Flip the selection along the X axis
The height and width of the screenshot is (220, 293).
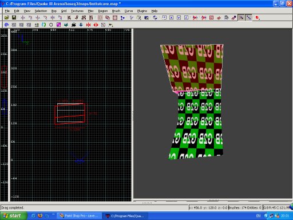coord(23,18)
